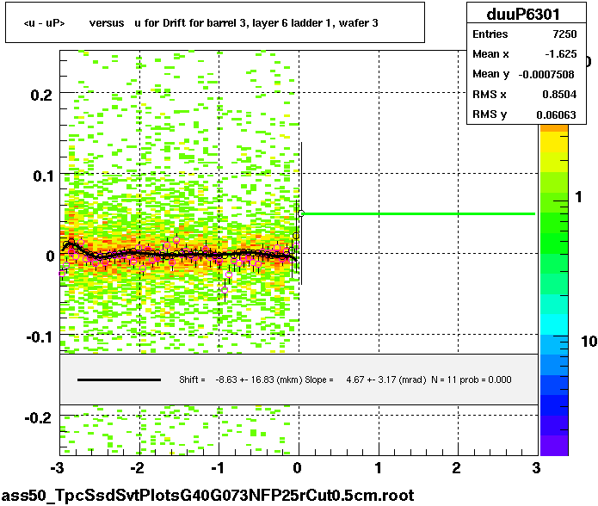
Task: Click the Mean x -1.625 row
Action: point(524,54)
